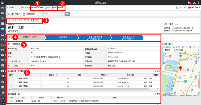Click 受講生氏名カナ field label
The image size is (201, 105).
click(x=91, y=49)
